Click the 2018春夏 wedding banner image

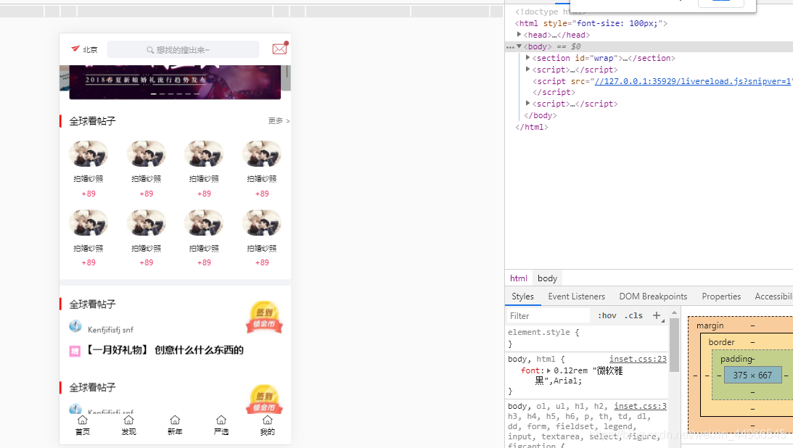(x=175, y=83)
